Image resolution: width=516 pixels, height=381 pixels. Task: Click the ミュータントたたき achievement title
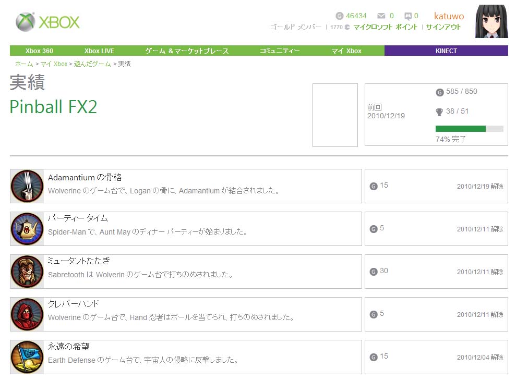(79, 261)
